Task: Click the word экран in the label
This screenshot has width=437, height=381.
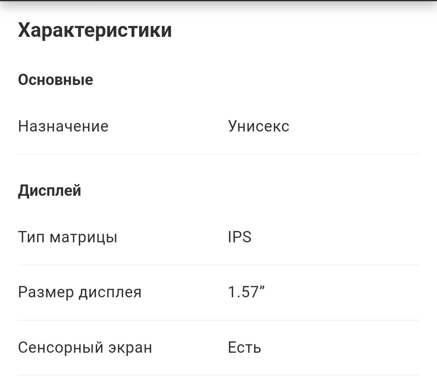Action: (x=130, y=348)
